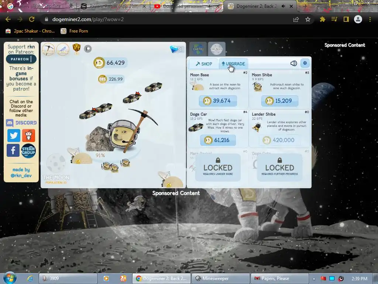Select The Moon planet tab

click(217, 49)
